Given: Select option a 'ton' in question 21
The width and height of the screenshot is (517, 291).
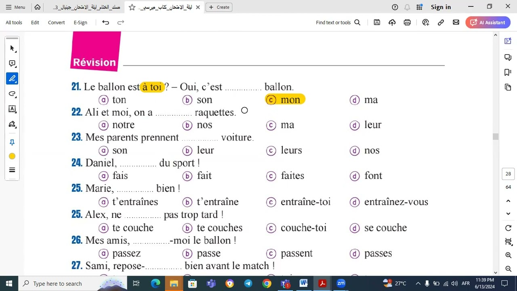Looking at the screenshot, I should [113, 100].
